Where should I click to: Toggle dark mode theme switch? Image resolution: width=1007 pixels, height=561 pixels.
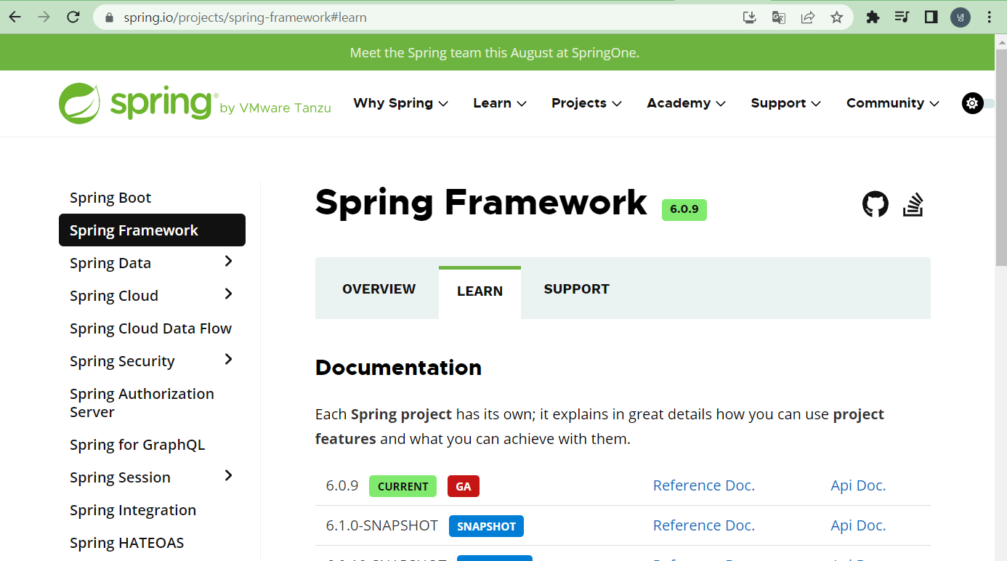pos(978,103)
